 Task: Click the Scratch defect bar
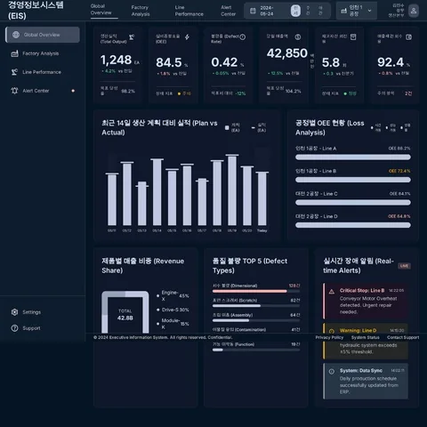point(256,306)
